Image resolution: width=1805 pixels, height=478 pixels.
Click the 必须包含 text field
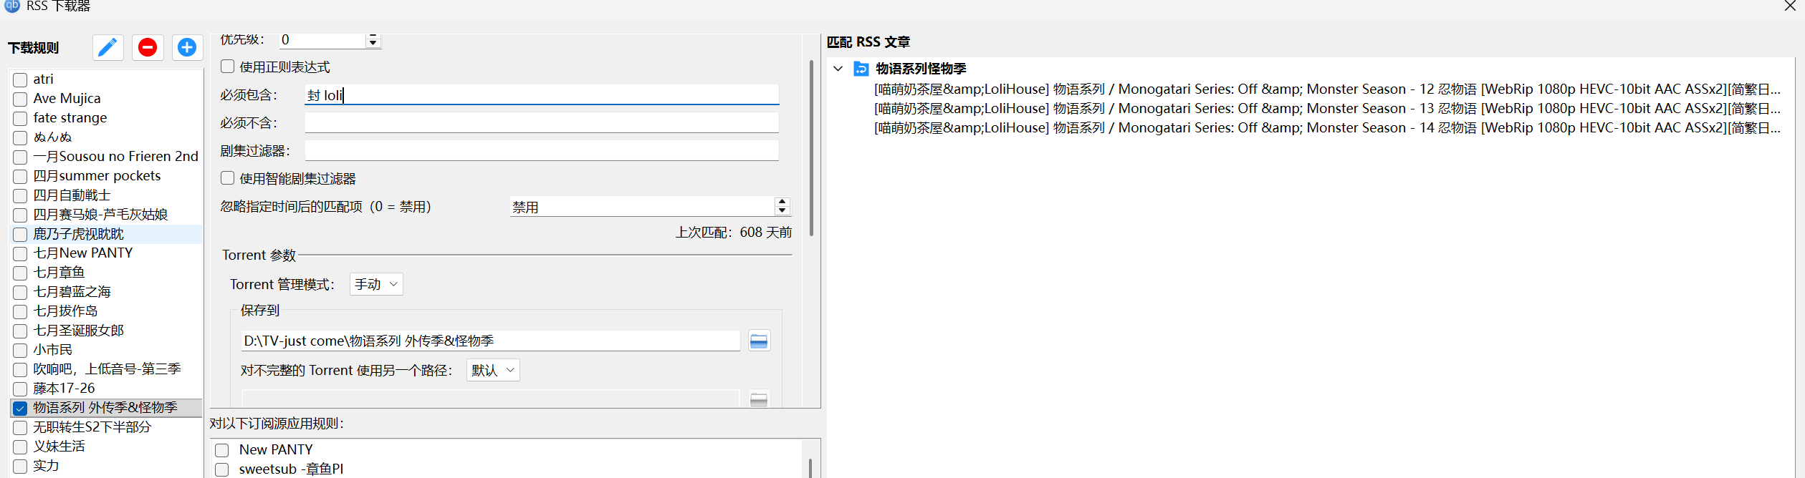click(x=542, y=94)
